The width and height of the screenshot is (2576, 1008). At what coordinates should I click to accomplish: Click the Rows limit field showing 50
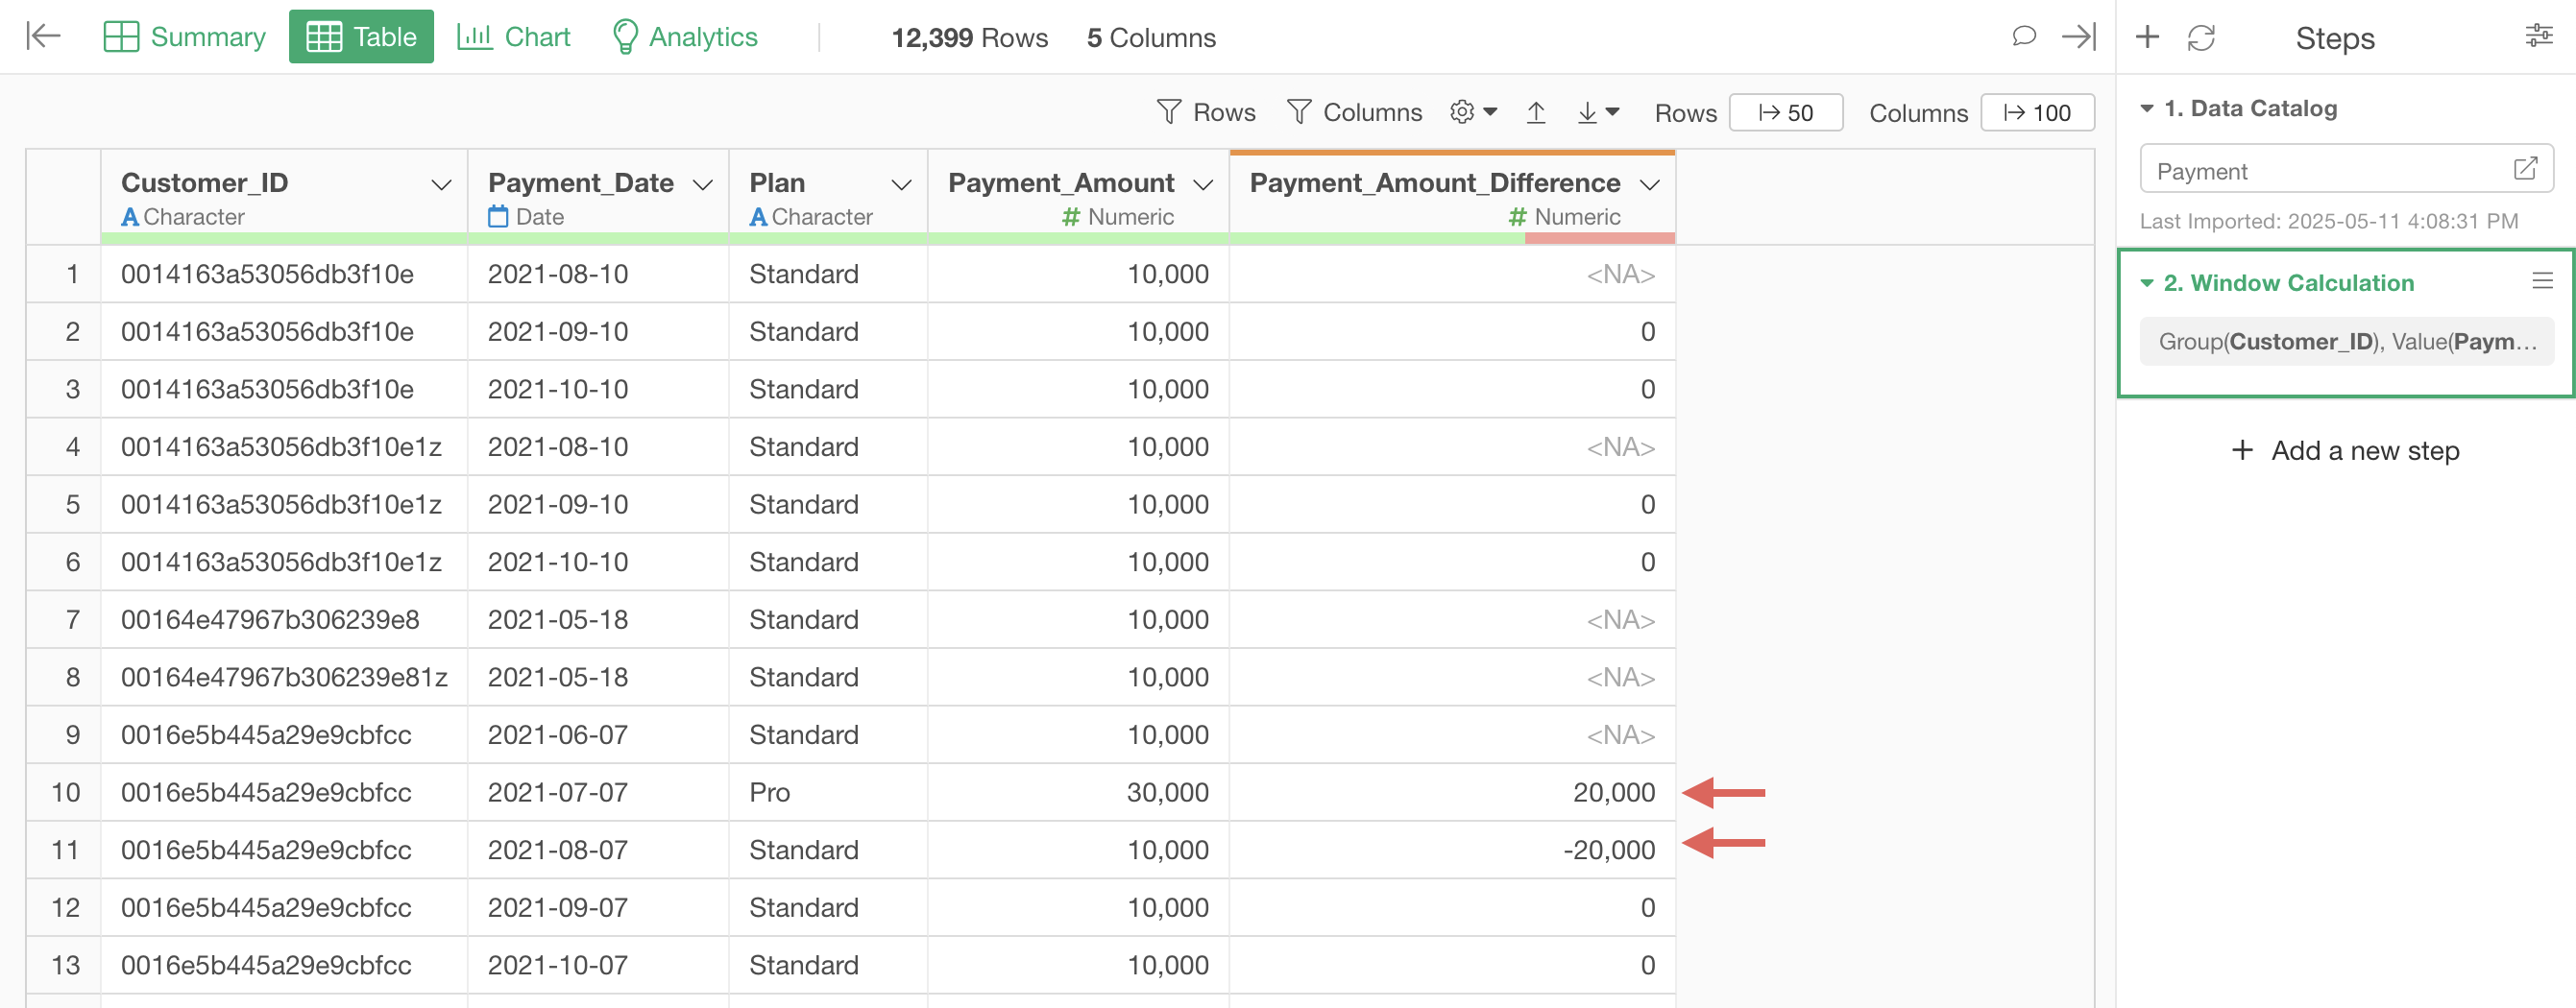(1786, 113)
